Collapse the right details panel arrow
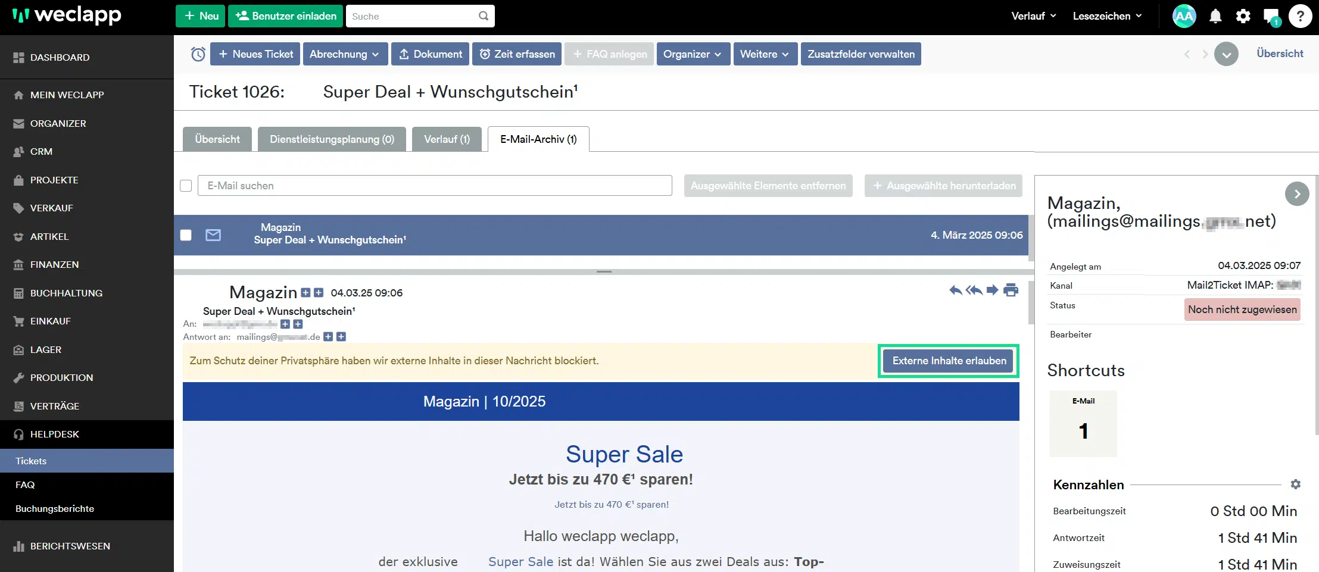Screen dimensions: 1319x572 coord(1297,194)
